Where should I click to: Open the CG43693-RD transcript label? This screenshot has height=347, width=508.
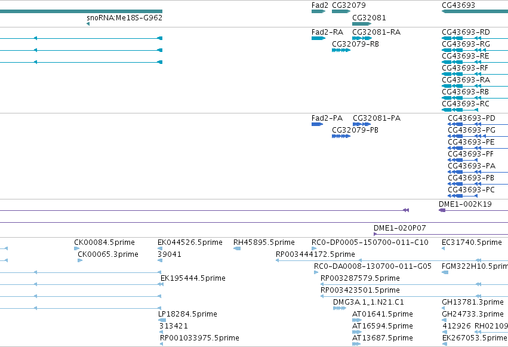click(466, 32)
